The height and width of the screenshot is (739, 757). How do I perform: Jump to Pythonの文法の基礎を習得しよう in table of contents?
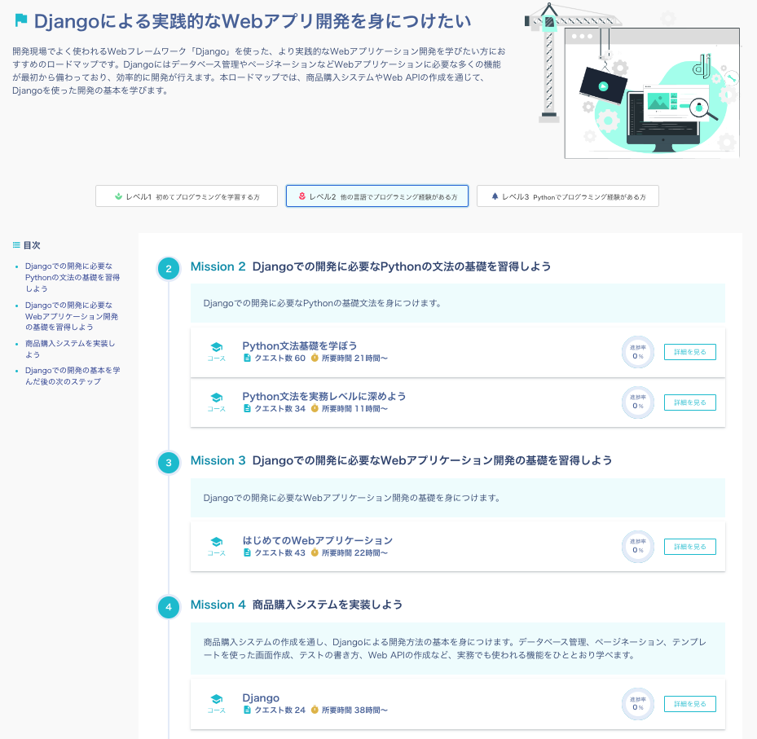[73, 278]
